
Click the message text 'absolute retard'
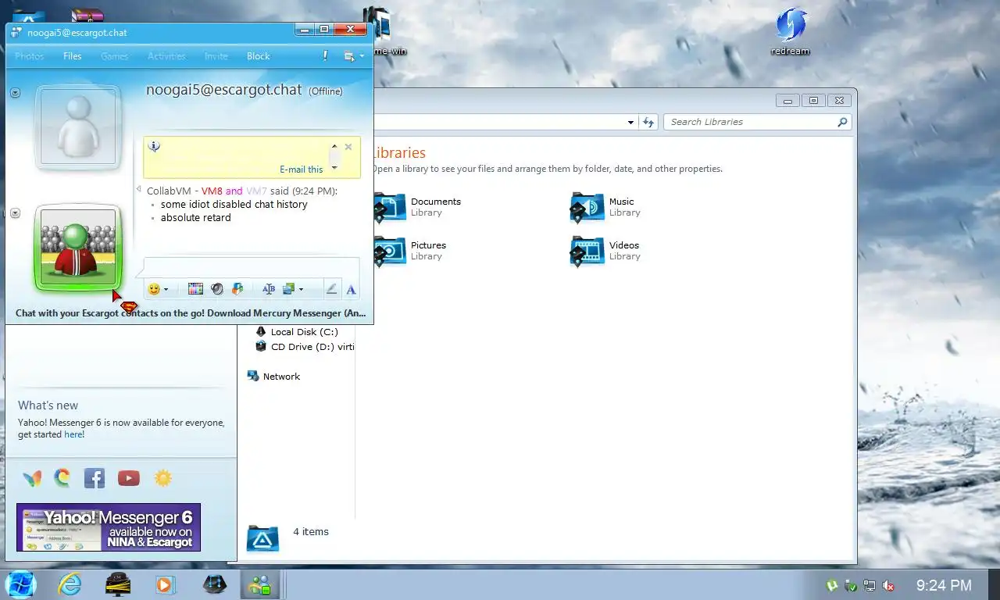196,218
